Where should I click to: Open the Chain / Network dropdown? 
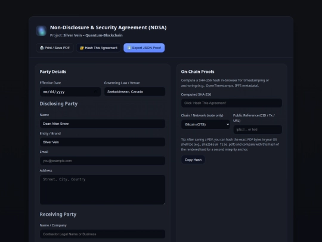tap(206, 124)
